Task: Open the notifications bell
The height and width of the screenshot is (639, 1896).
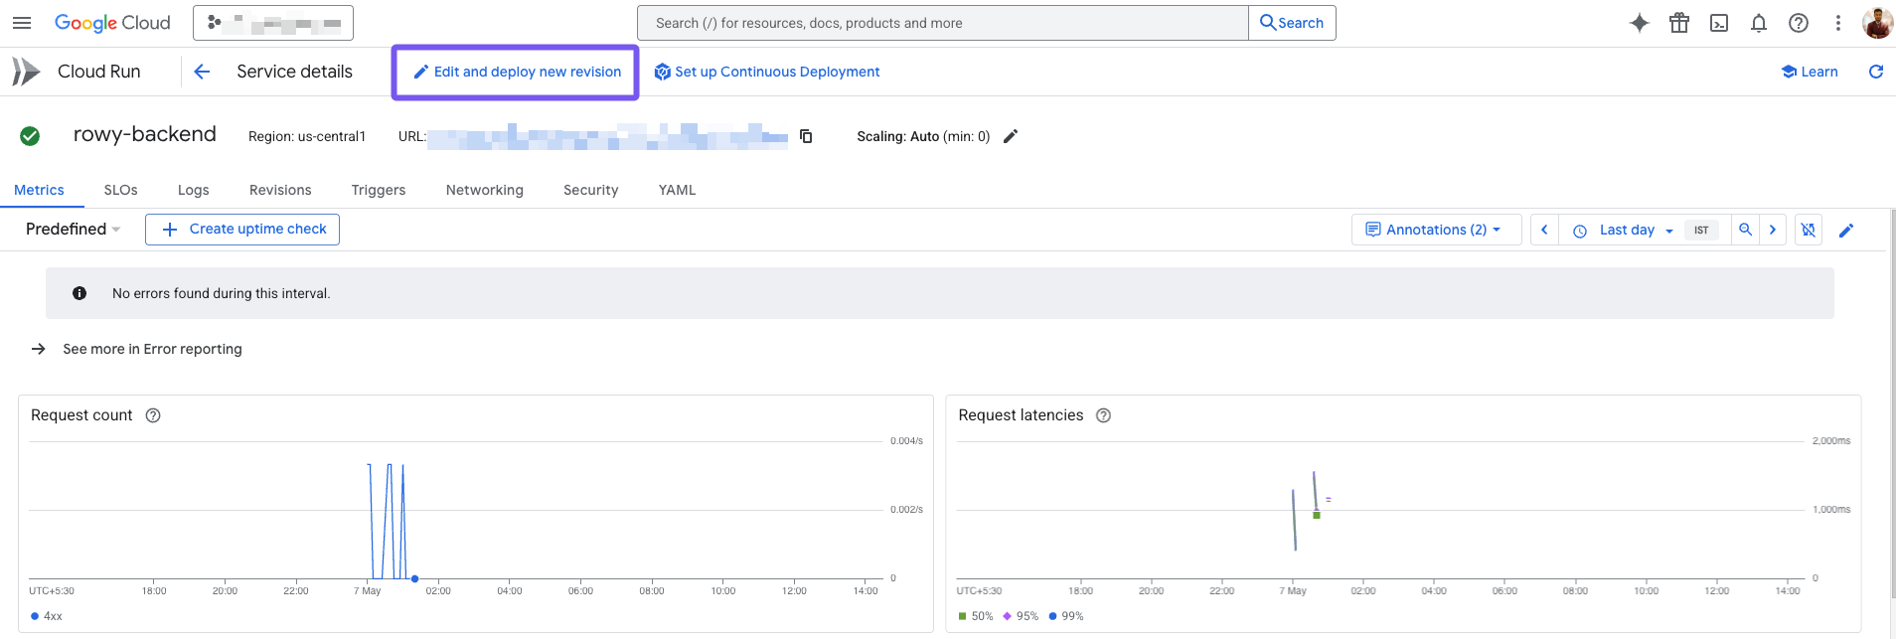Action: point(1759,23)
